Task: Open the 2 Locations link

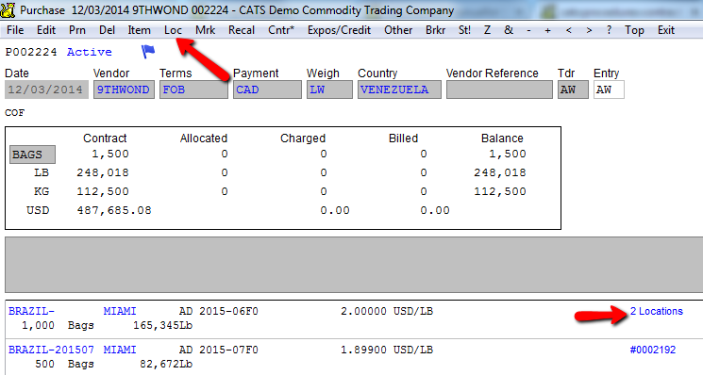Action: 657,311
